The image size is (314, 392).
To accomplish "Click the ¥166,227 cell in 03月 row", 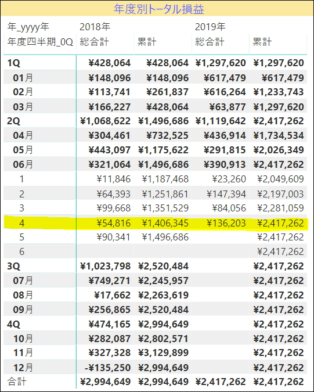I will (110, 107).
